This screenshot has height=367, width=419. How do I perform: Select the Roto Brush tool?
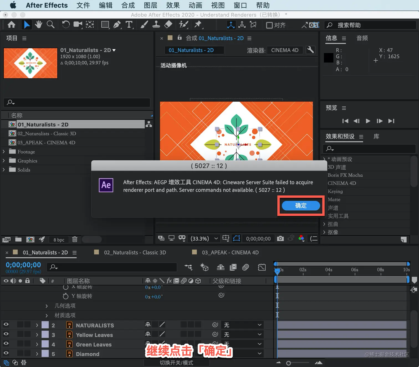tap(183, 25)
